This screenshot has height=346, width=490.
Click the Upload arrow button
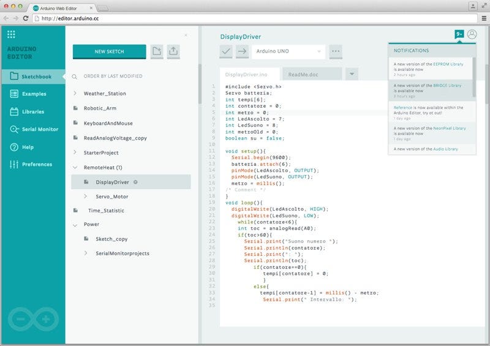pos(242,51)
